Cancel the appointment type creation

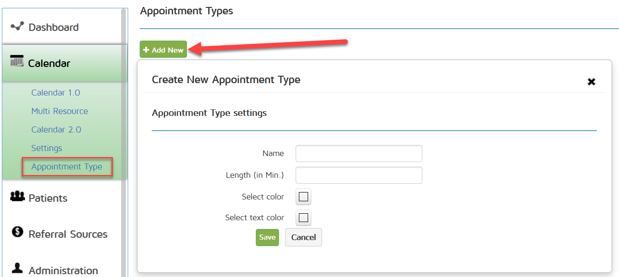point(303,237)
